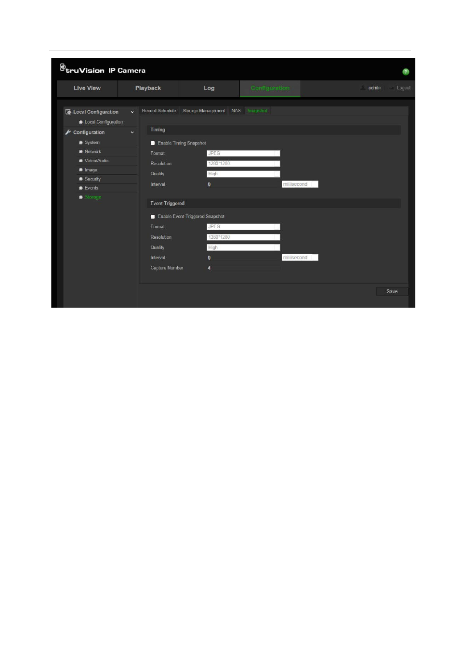Open the Timing Format JPEG dropdown
This screenshot has width=460, height=650.
click(x=243, y=154)
